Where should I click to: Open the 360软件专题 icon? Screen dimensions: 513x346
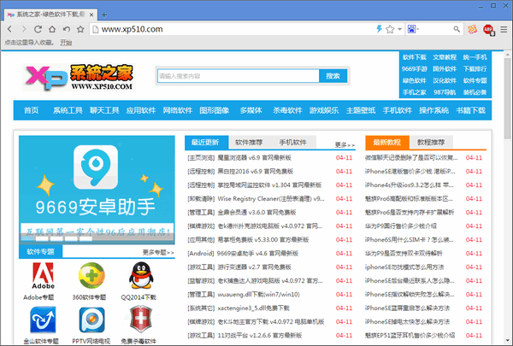91,275
